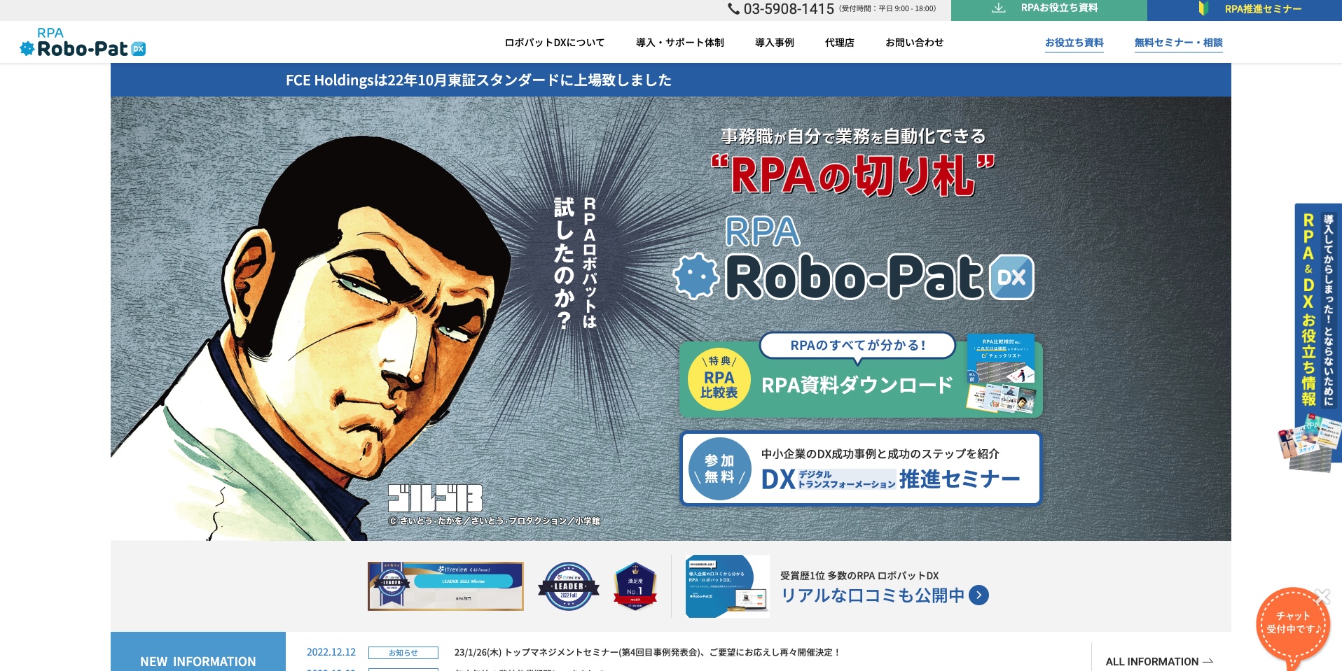Click the download icon on RPAお役立ち資料

click(999, 8)
